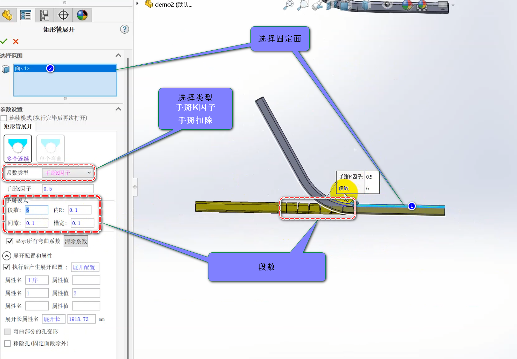Collapse the 选择范围 section
The image size is (517, 359).
click(118, 55)
